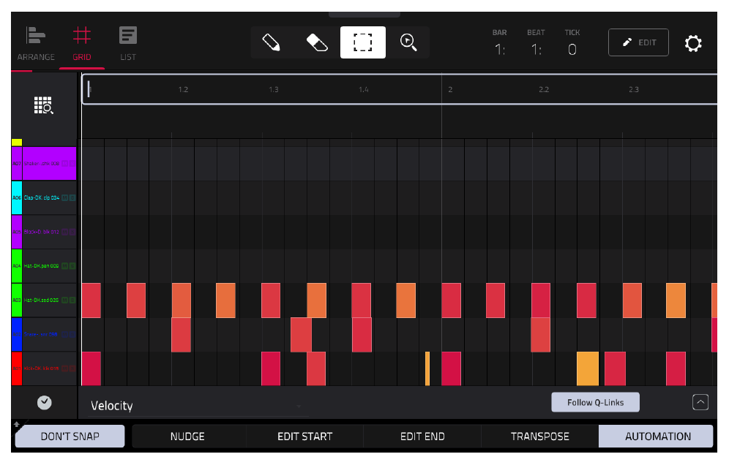Select the Shaker-.shk 008 track name
Screen dimensions: 729x465
(x=42, y=164)
